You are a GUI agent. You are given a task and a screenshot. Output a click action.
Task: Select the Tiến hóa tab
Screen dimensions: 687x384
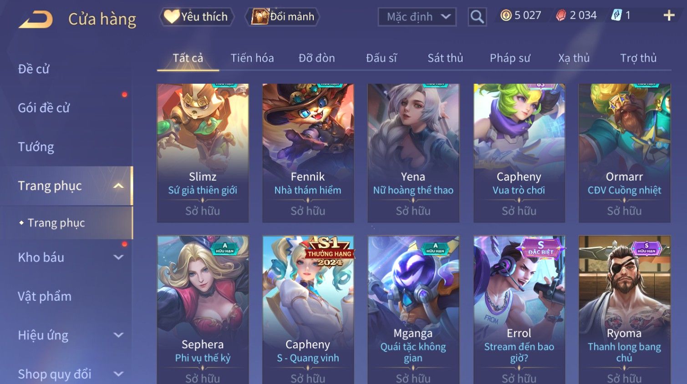coord(252,58)
